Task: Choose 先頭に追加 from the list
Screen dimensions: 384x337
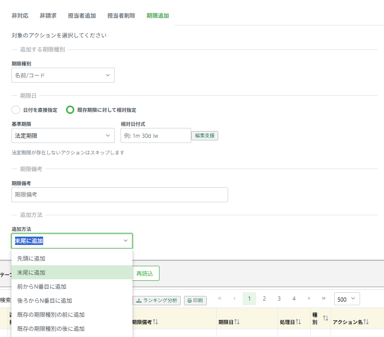Action: pos(31,258)
